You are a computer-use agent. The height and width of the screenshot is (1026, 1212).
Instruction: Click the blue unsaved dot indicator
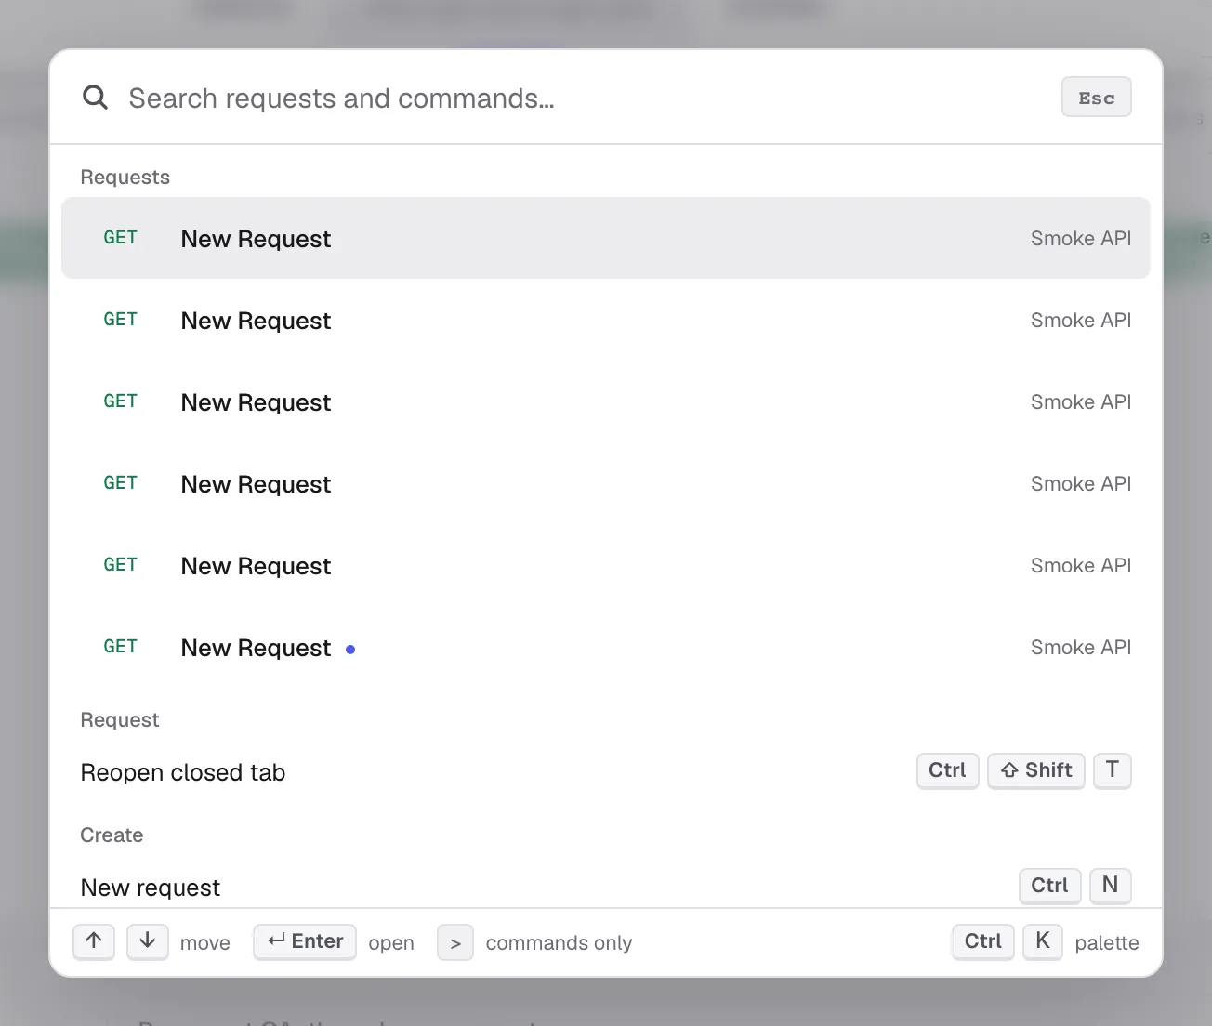click(350, 650)
